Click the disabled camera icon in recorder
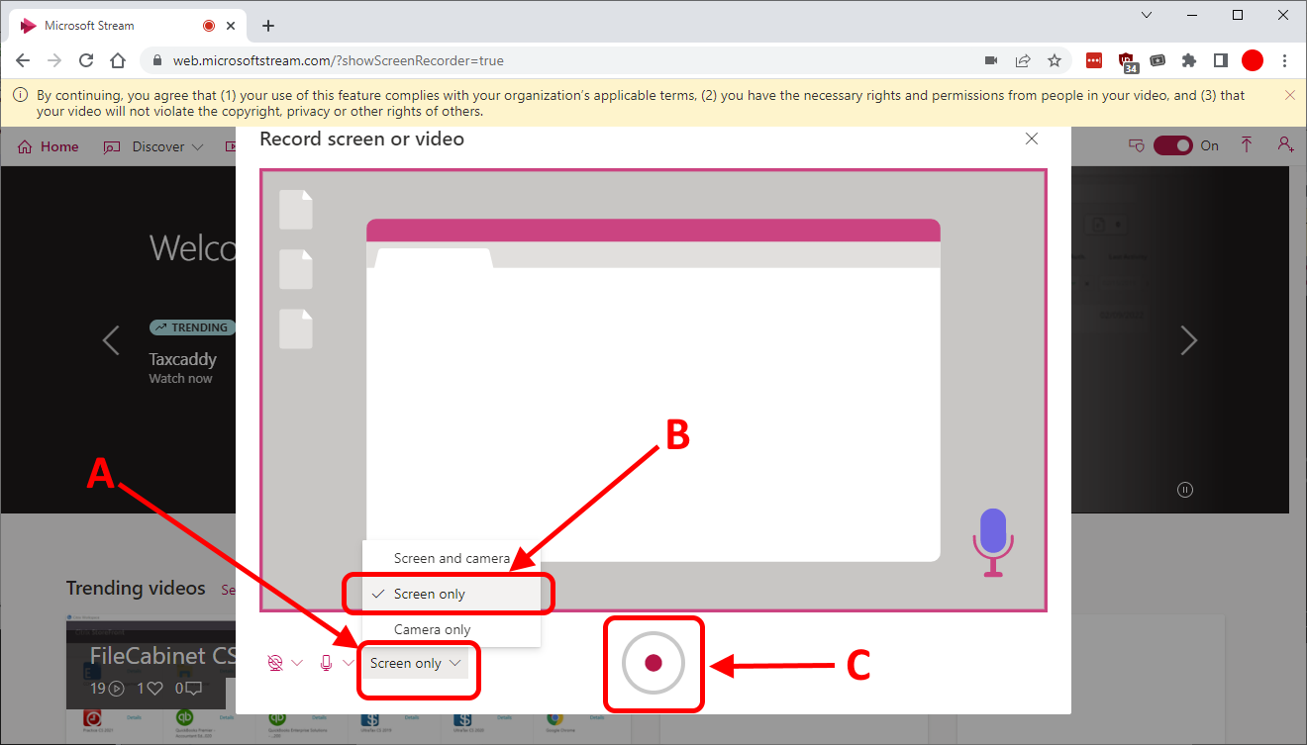This screenshot has height=745, width=1307. point(276,663)
